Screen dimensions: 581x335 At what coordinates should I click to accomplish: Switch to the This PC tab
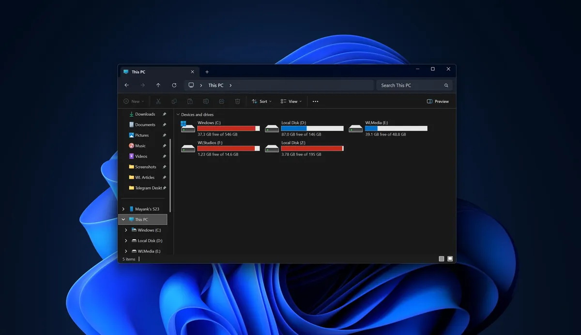138,72
